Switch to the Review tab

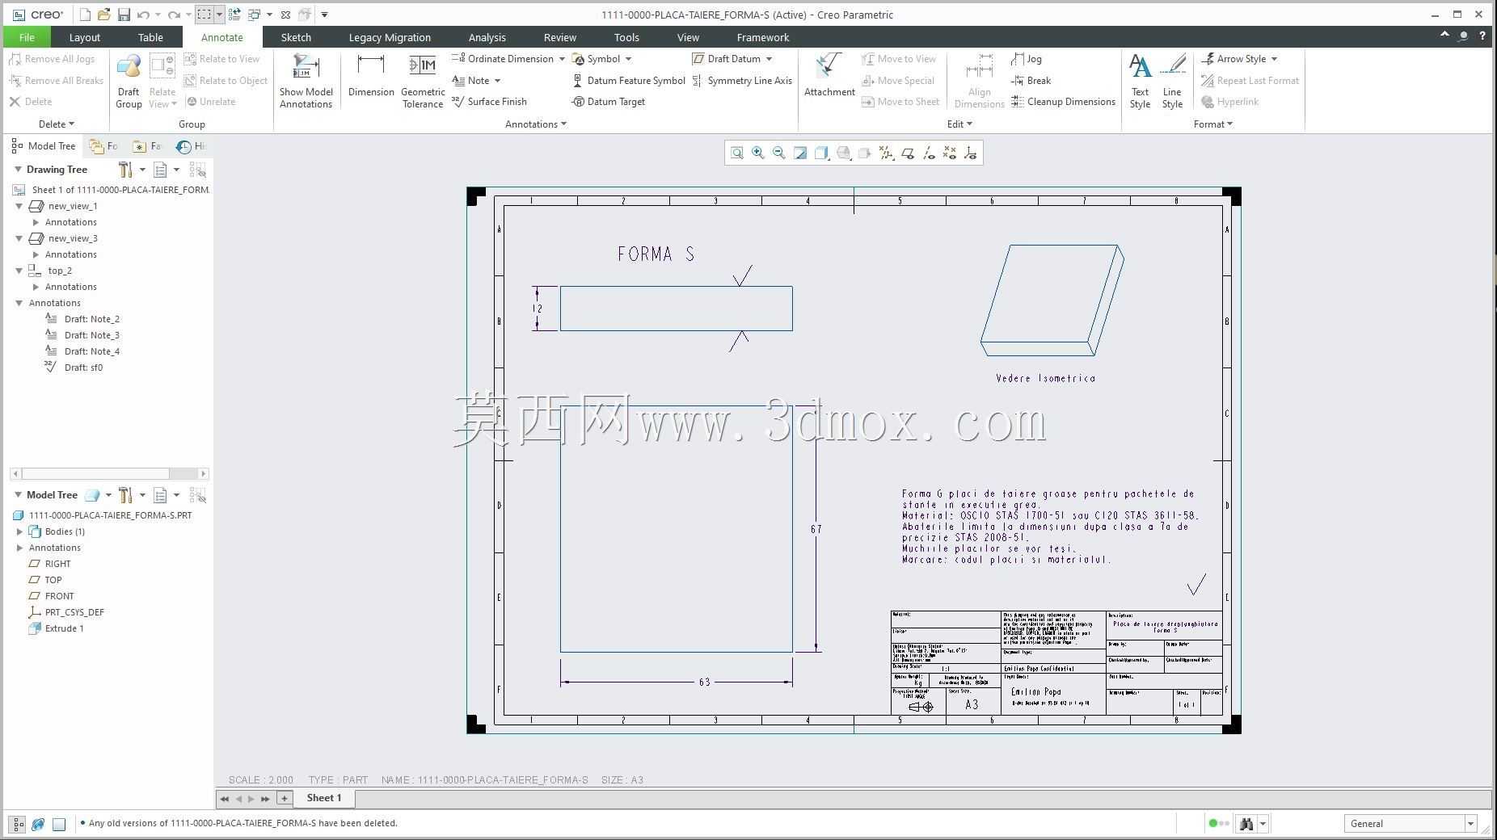[560, 37]
